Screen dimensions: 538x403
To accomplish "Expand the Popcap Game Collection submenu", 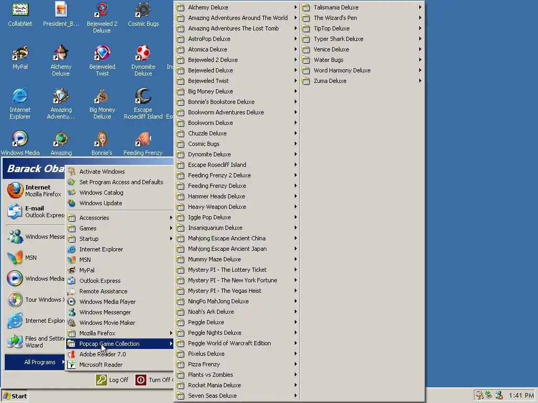I will [x=120, y=344].
